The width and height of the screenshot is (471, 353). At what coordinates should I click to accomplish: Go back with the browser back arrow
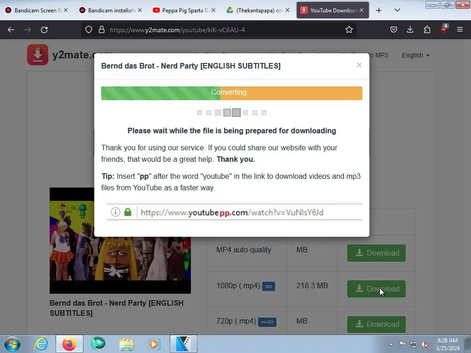tap(11, 30)
